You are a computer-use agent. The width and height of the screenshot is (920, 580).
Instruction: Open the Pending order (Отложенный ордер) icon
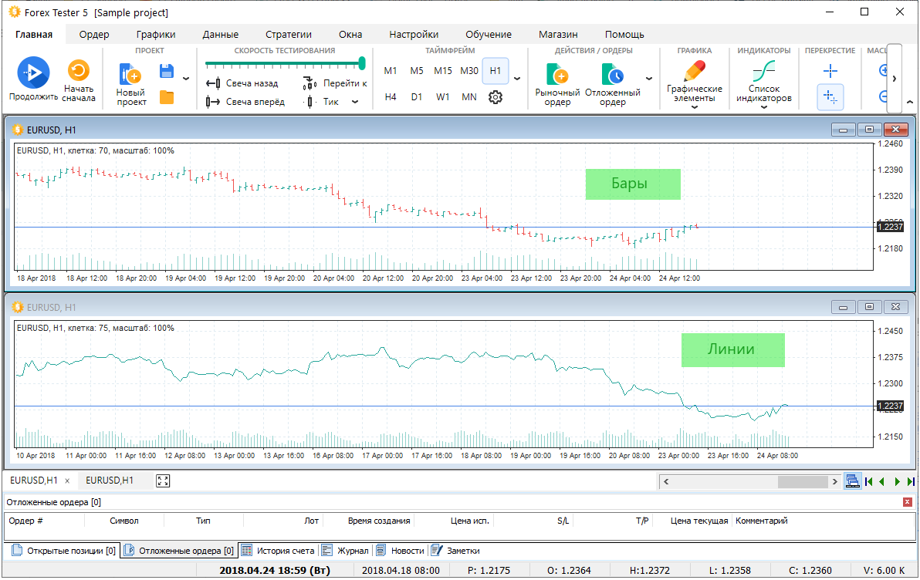613,75
